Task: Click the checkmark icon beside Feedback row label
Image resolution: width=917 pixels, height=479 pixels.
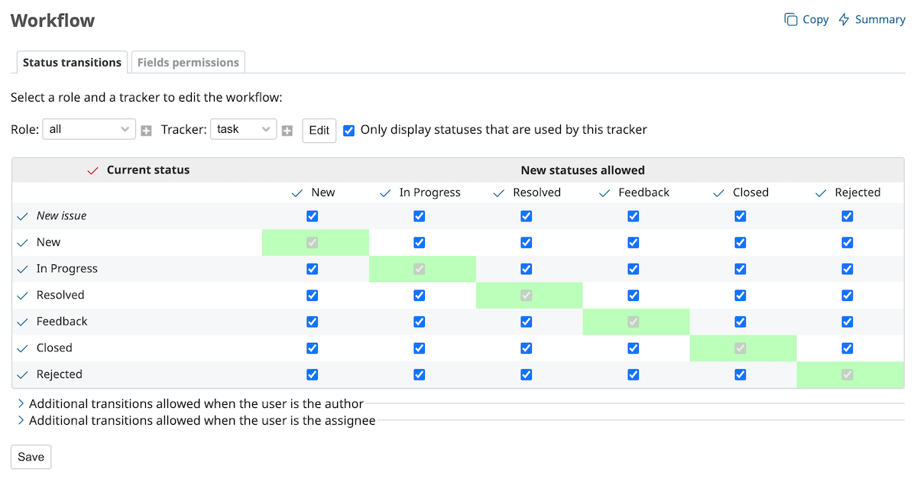Action: [23, 322]
